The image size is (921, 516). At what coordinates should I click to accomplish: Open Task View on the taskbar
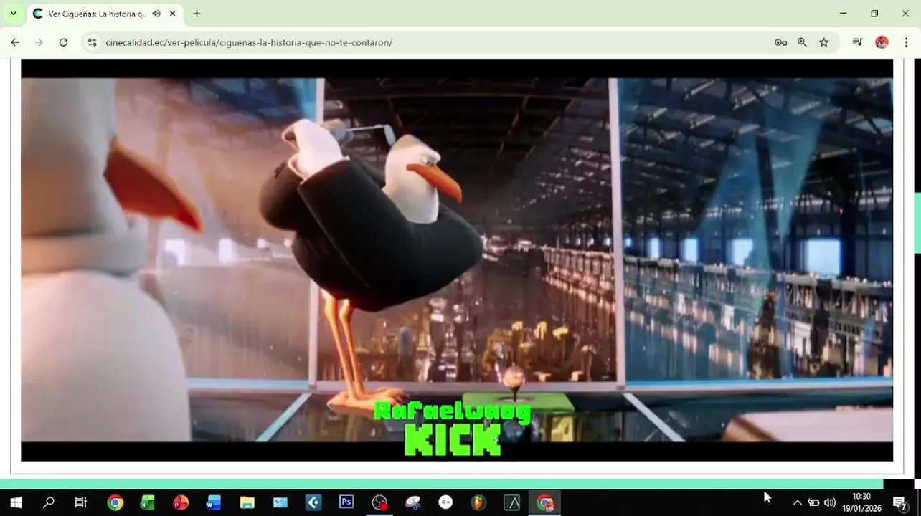tap(81, 502)
